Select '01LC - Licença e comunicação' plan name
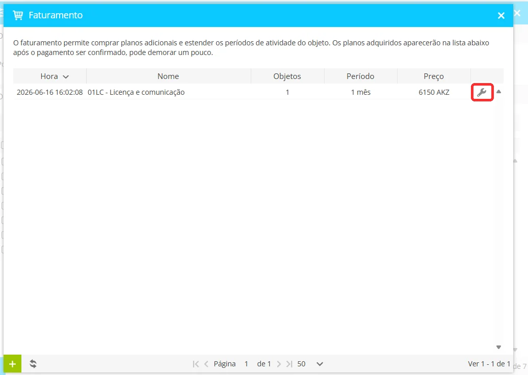The width and height of the screenshot is (528, 375). (136, 92)
